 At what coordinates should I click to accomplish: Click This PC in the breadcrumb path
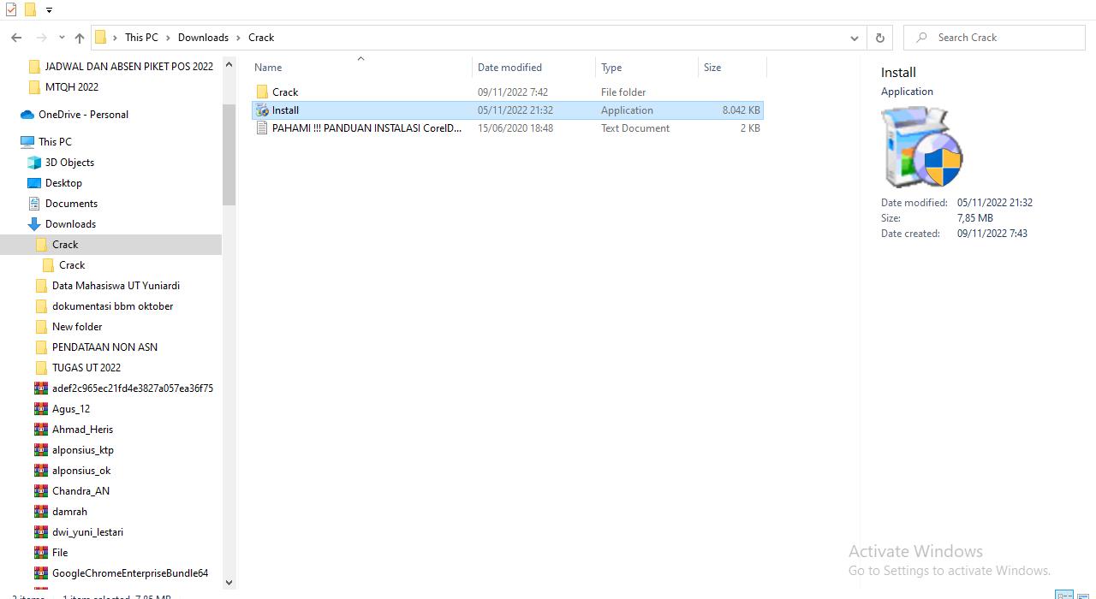(141, 38)
